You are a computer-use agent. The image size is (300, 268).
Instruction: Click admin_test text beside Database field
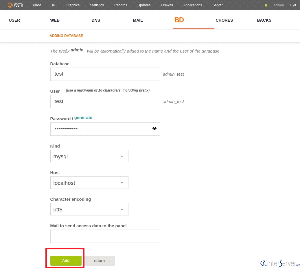(173, 74)
